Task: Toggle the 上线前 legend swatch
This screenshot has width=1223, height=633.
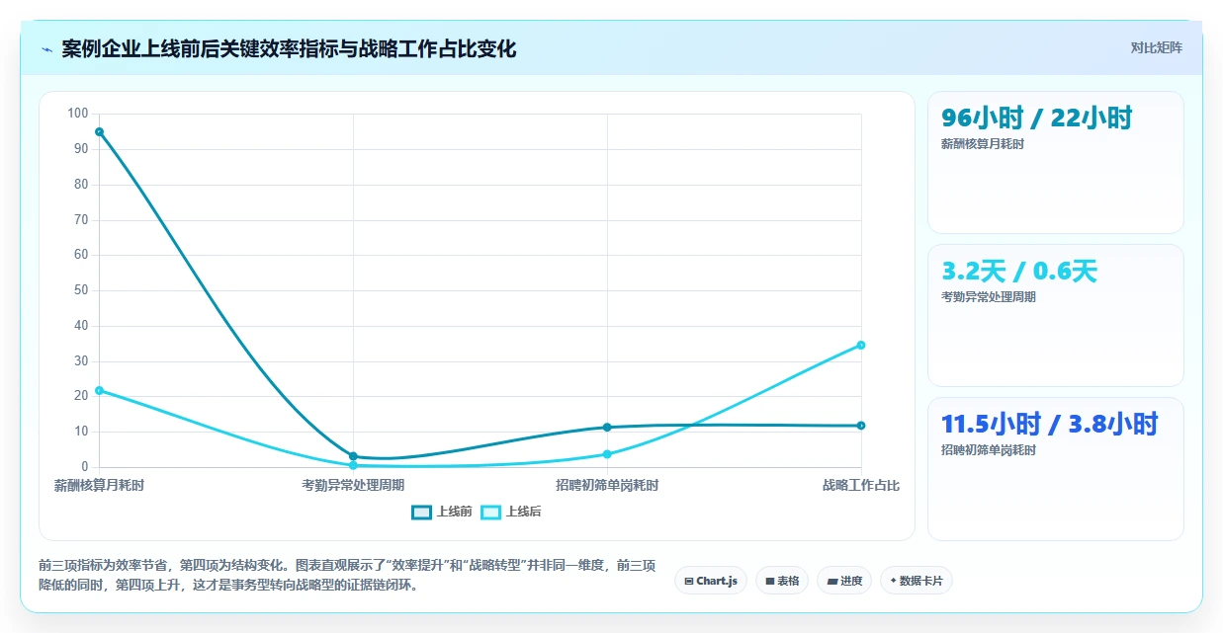Action: click(422, 512)
